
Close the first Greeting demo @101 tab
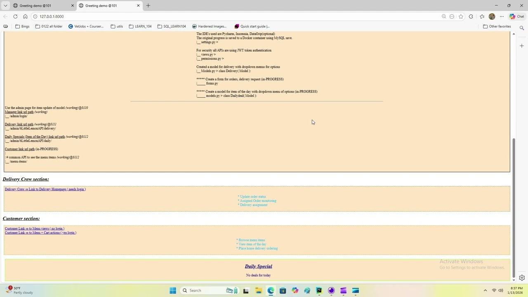tap(73, 6)
